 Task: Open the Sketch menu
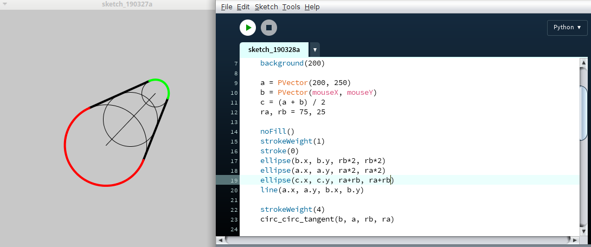(266, 7)
